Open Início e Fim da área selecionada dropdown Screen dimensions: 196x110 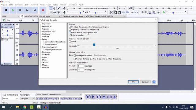click(59, 95)
